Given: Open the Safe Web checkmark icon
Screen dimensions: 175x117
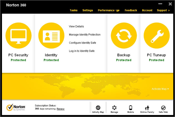Looking at the screenshot, I should click(x=163, y=108).
